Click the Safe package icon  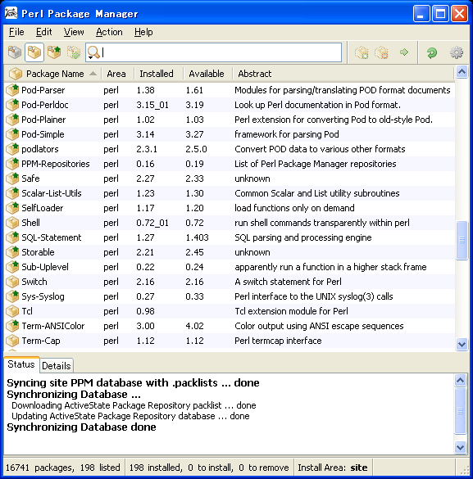click(12, 178)
